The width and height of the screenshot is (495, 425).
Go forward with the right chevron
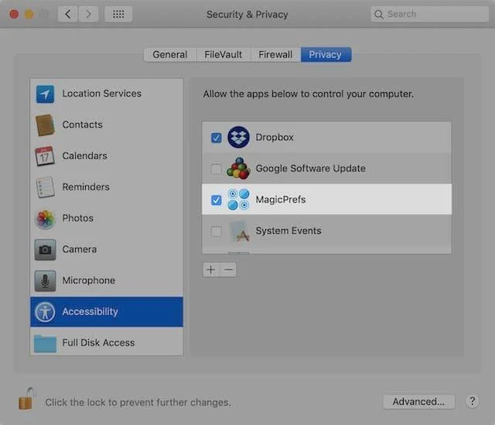pos(88,14)
